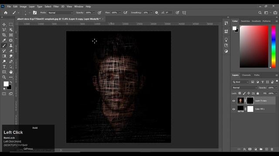Viewport: 279px width, 156px height.
Task: Select the Horizontal Type tool
Action: (x=4, y=67)
